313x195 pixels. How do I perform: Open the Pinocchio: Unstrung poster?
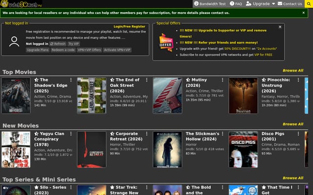[243, 96]
